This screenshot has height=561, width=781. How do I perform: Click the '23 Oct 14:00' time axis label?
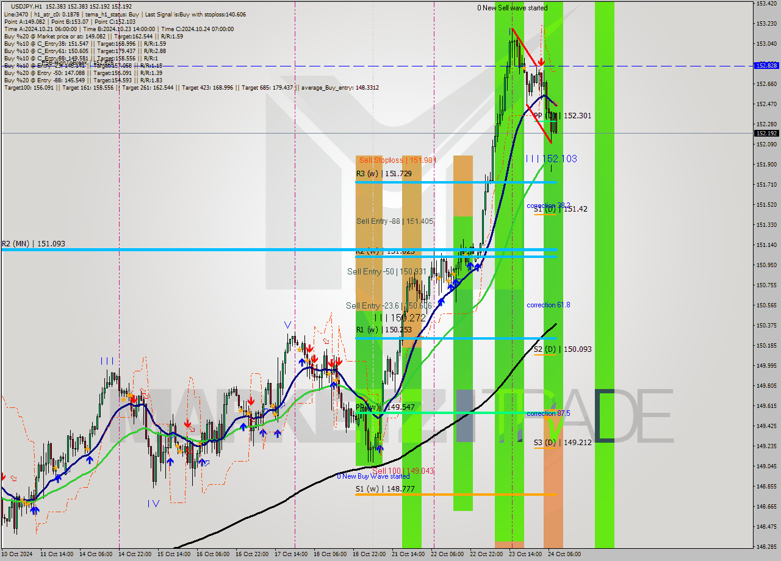point(525,554)
